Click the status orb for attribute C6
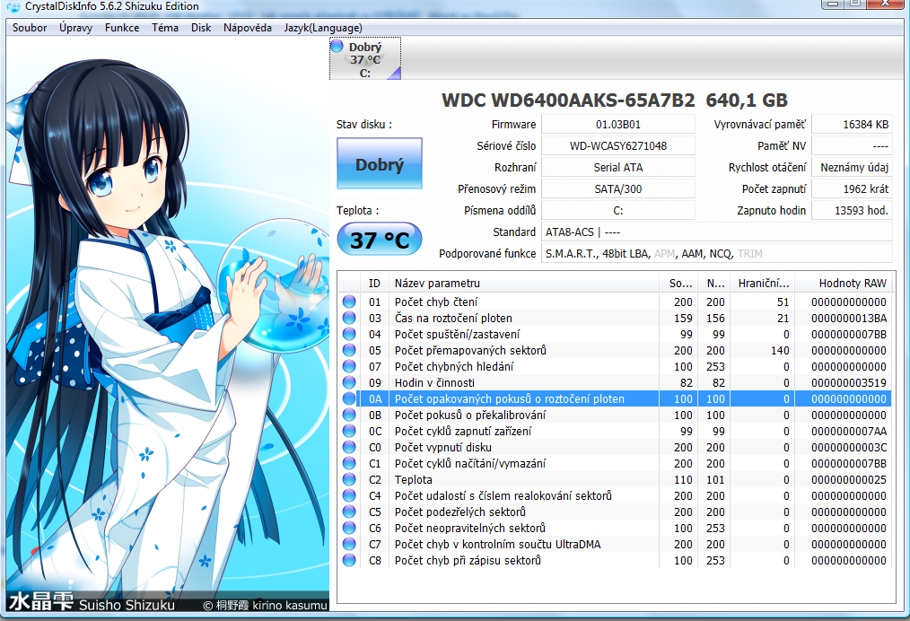This screenshot has width=910, height=621. (x=349, y=529)
